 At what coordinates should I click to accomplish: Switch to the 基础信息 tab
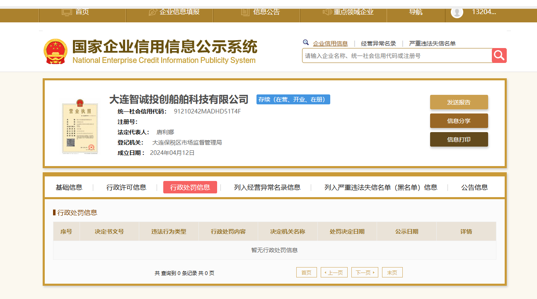[x=69, y=187]
